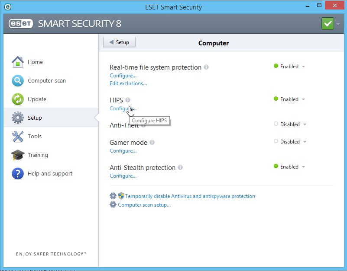Image resolution: width=347 pixels, height=271 pixels.
Task: Open the Anti-Theft Disabled dropdown arrow
Action: tap(305, 124)
